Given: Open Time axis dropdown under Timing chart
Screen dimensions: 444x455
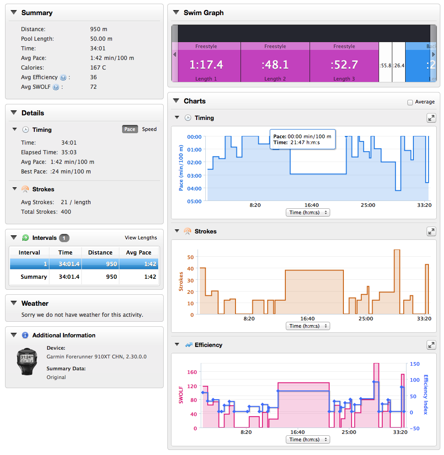Looking at the screenshot, I should 308,212.
